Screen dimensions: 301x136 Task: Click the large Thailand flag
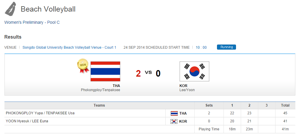pyautogui.click(x=105, y=71)
